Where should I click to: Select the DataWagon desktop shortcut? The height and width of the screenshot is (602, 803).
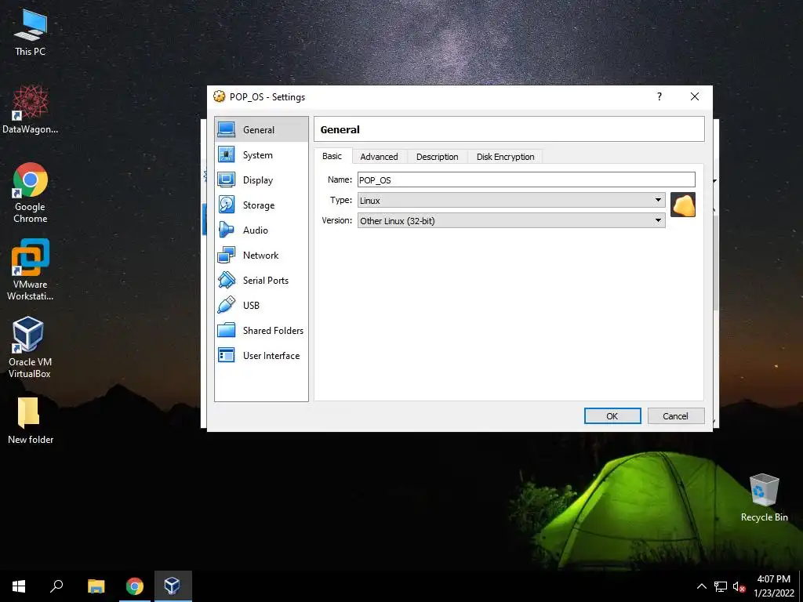pos(31,110)
